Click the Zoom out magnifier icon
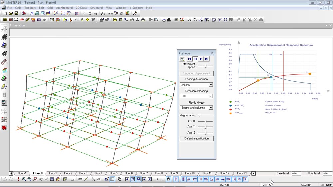The image size is (333, 187). (x=29, y=179)
